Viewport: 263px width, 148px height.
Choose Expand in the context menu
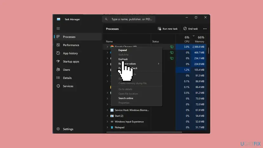click(123, 50)
